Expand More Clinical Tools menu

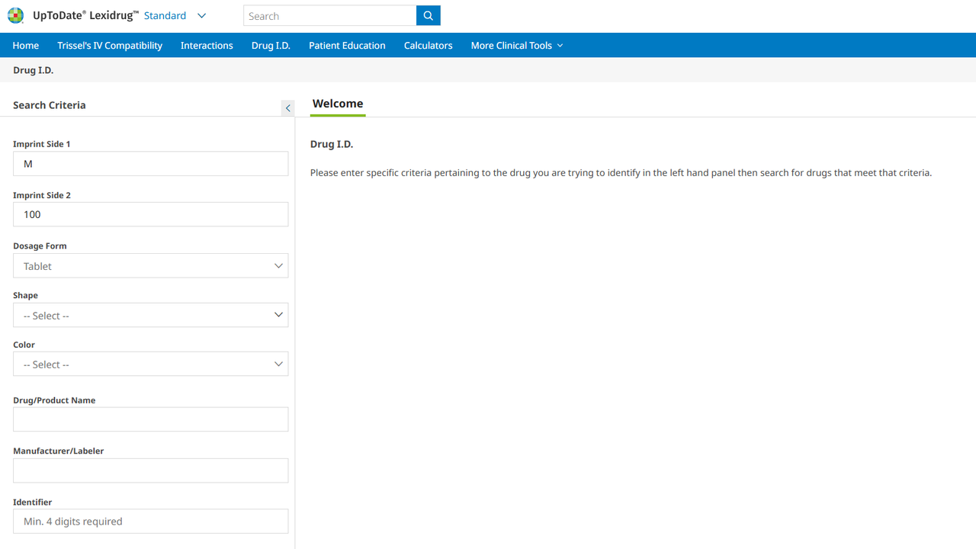[516, 46]
